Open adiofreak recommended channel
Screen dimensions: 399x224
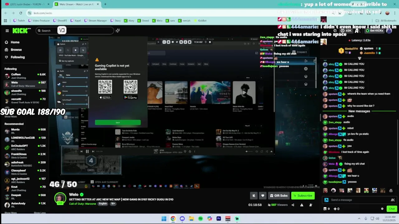[25, 164]
